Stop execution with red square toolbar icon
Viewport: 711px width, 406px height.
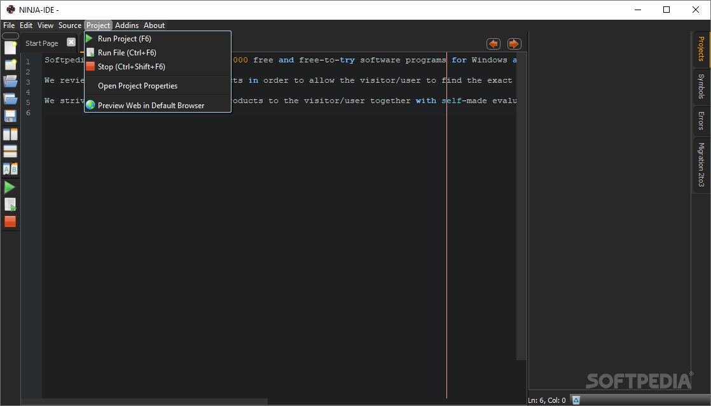coord(10,221)
